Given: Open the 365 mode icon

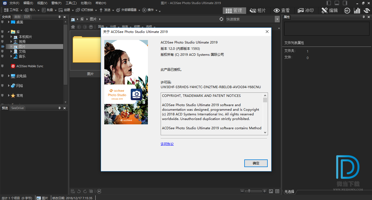Looking at the screenshot, I should pyautogui.click(x=347, y=10).
